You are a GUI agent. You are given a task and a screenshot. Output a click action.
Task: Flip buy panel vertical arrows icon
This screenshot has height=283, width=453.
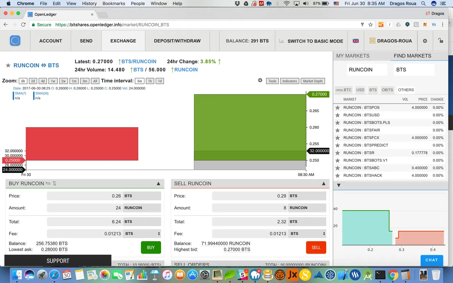[55, 183]
